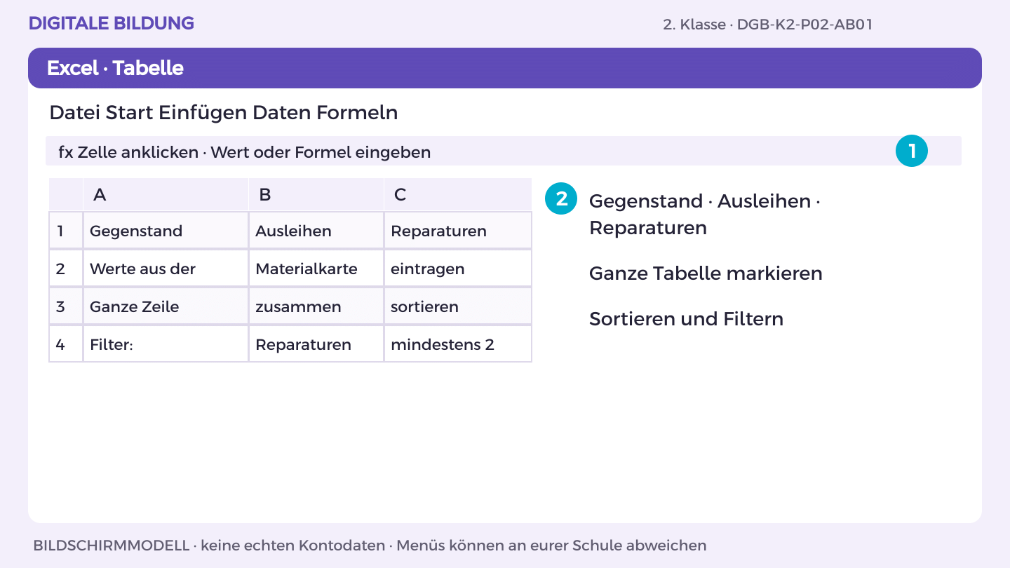Select column C header
Image resolution: width=1010 pixels, height=568 pixels.
click(458, 194)
